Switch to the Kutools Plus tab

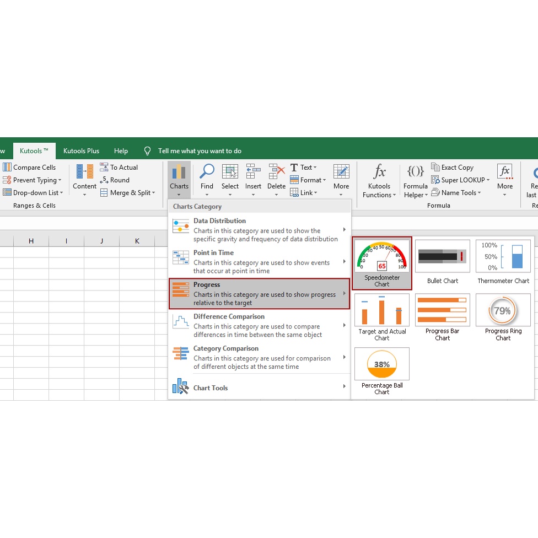point(81,151)
